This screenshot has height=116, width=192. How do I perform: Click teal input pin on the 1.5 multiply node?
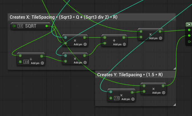(111, 92)
